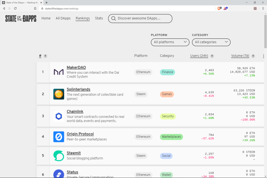Click Ethereum platform tag on Status
Screen dimensions: 267x178
point(143,175)
